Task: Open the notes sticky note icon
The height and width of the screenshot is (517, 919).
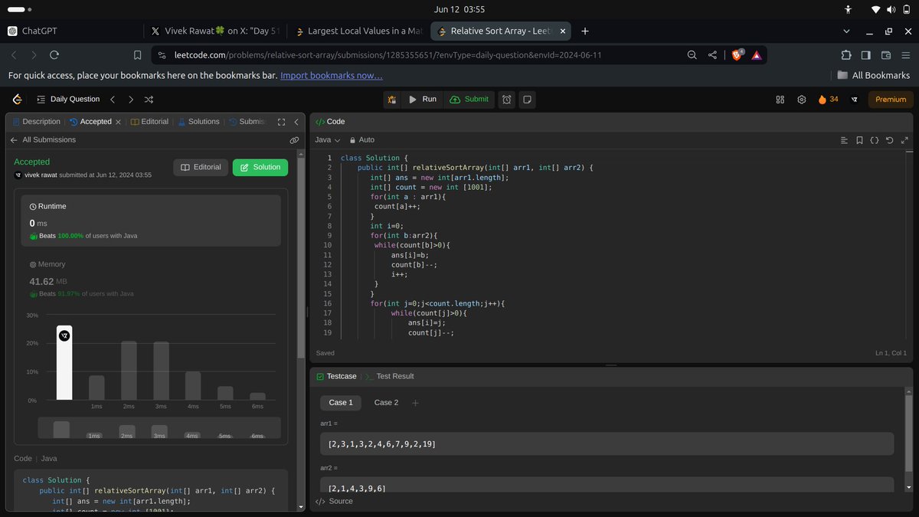Action: 527,99
